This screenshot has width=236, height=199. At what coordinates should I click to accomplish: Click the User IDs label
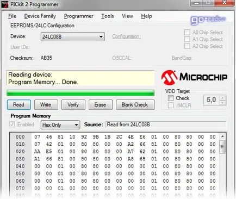pos(20,47)
